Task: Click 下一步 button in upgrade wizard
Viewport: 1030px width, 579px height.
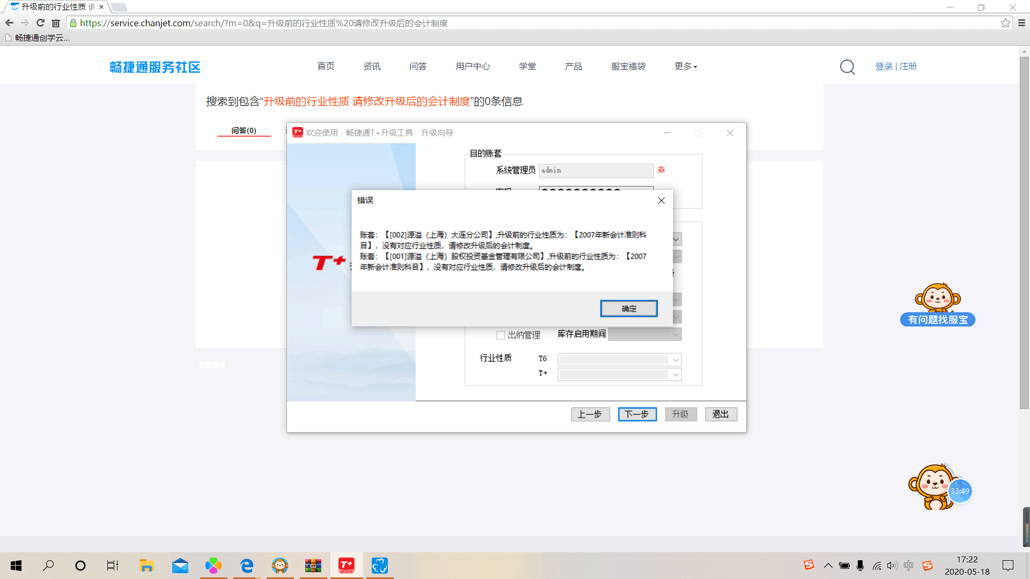Action: (x=637, y=414)
